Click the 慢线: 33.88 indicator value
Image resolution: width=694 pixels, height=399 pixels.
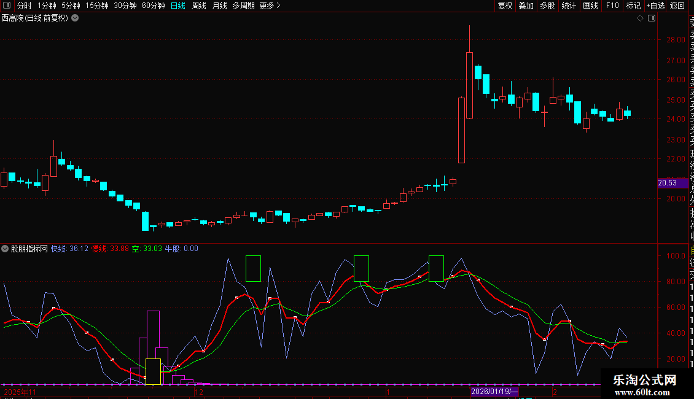(110, 249)
